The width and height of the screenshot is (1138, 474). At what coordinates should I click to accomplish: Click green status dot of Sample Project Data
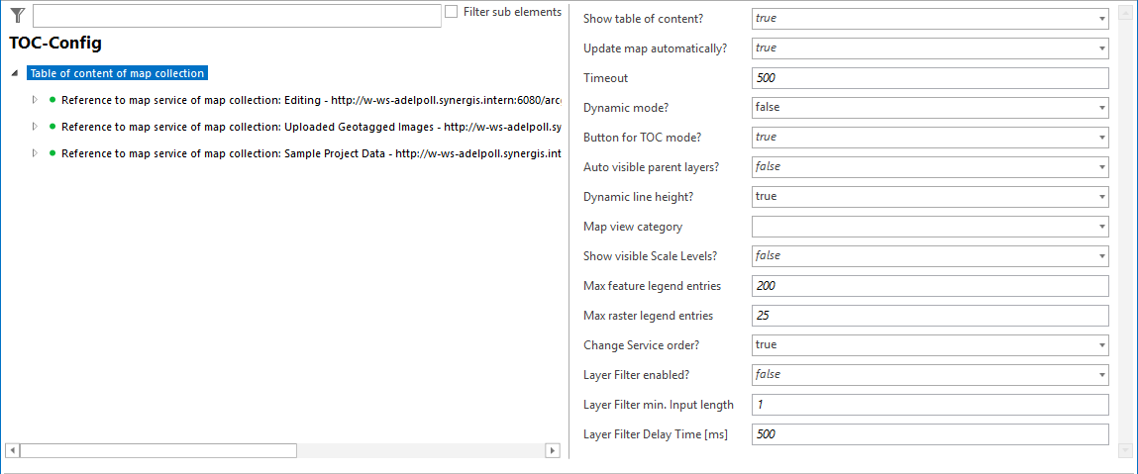click(52, 153)
